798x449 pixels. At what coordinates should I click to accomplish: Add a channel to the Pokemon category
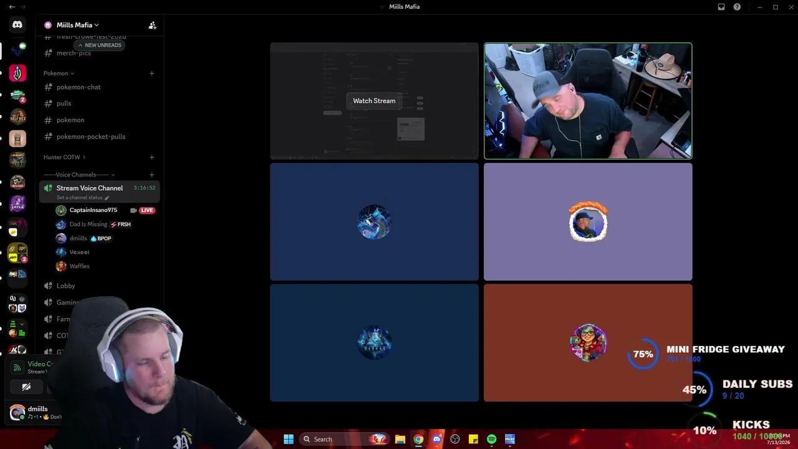(x=151, y=73)
